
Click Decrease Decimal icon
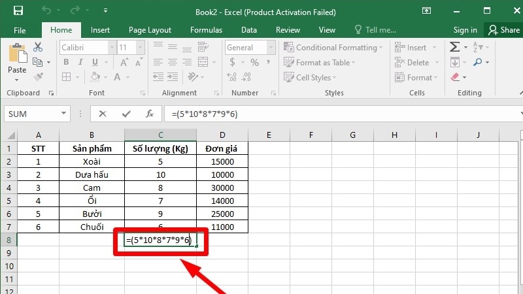click(246, 77)
